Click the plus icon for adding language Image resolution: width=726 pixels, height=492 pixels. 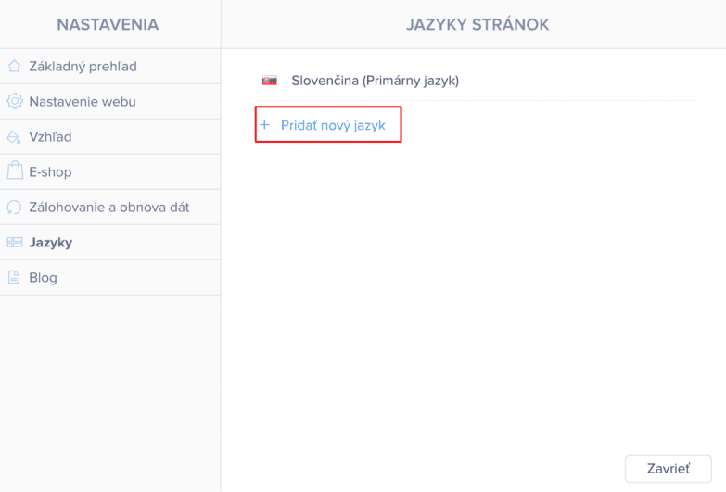264,124
